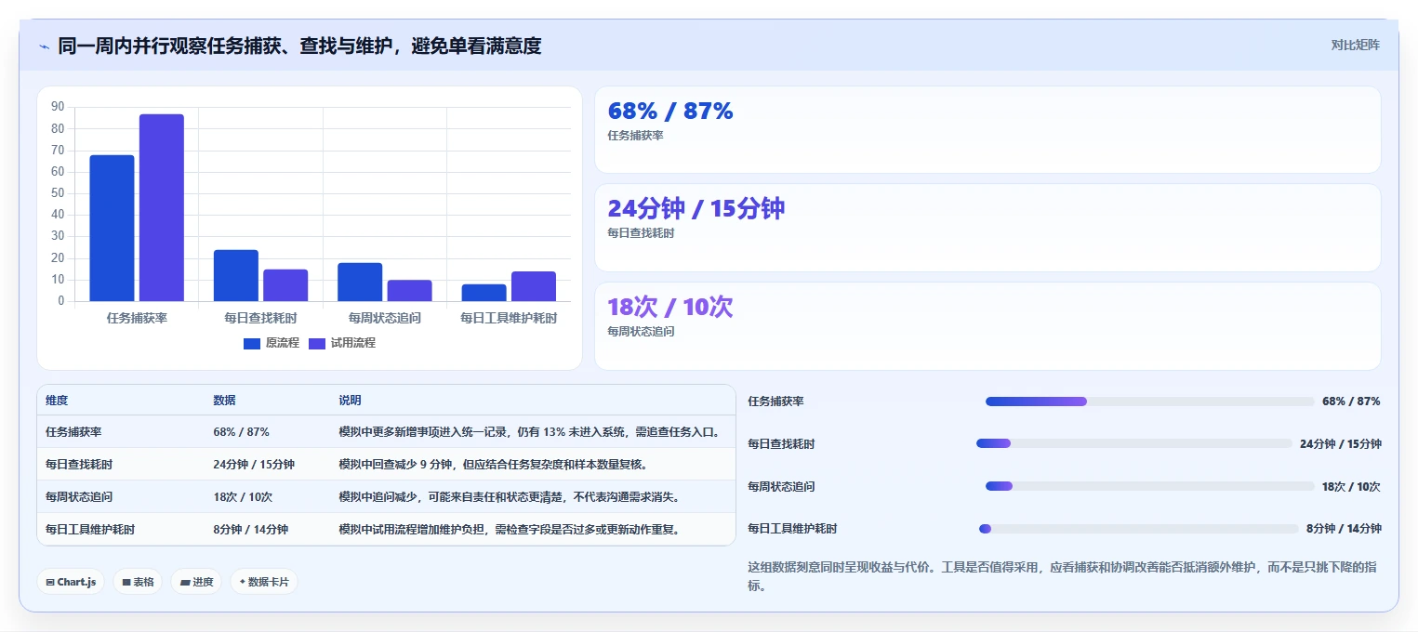Click the description about 增加维护负担
Image resolution: width=1418 pixels, height=632 pixels.
(x=510, y=530)
